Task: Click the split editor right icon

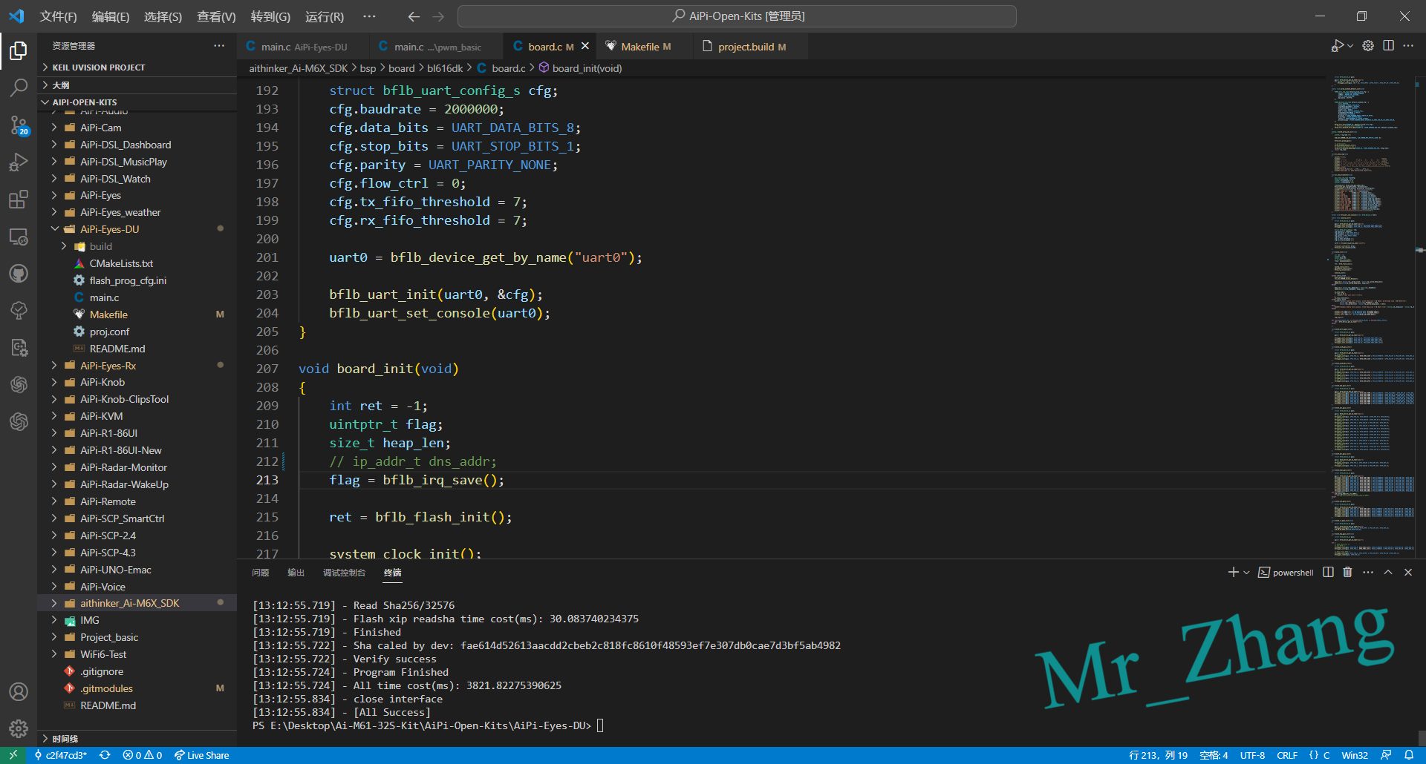Action: [1388, 46]
